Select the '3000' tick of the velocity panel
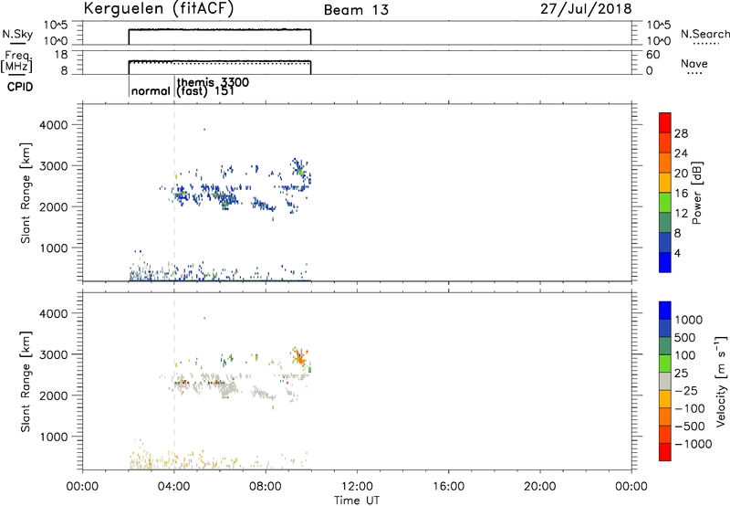Screen dimensions: 730x506 [x=53, y=354]
